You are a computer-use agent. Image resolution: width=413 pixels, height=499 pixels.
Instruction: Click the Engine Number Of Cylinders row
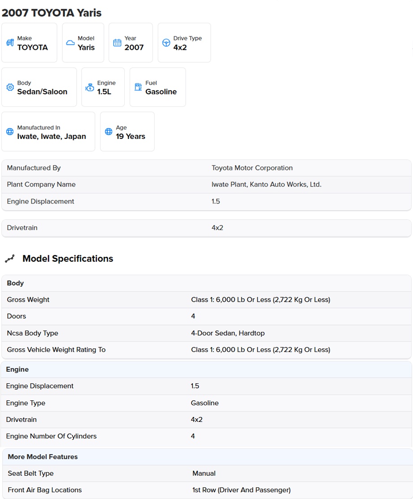(x=206, y=436)
